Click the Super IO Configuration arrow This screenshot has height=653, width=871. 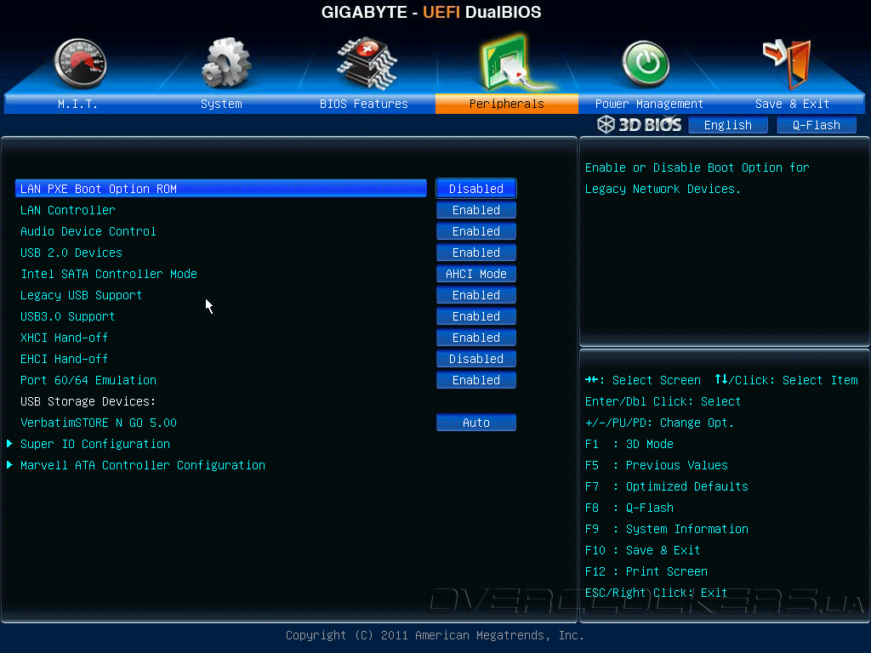click(9, 444)
